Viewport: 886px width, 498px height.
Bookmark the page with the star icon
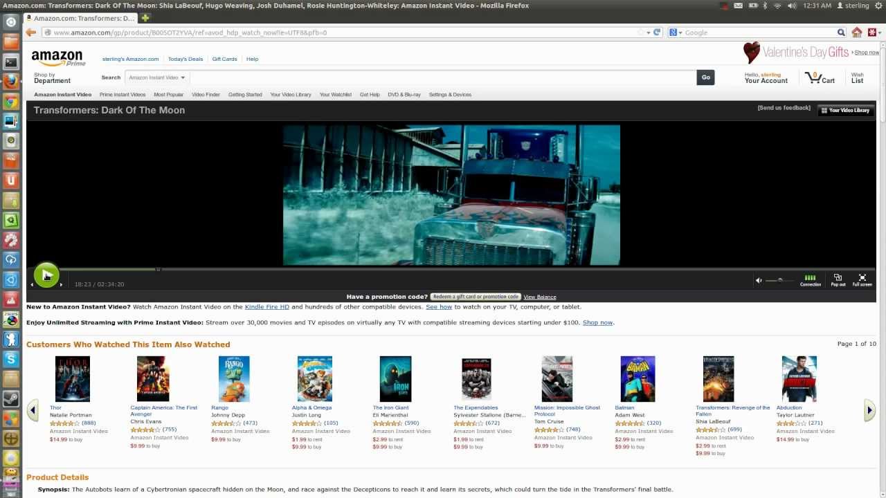pyautogui.click(x=640, y=33)
